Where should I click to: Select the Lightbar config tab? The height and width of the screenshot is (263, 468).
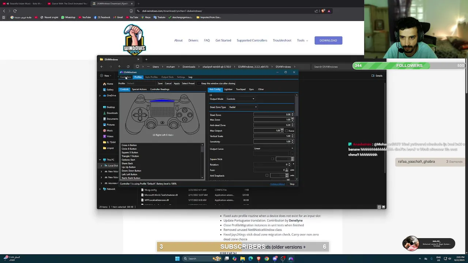228,89
